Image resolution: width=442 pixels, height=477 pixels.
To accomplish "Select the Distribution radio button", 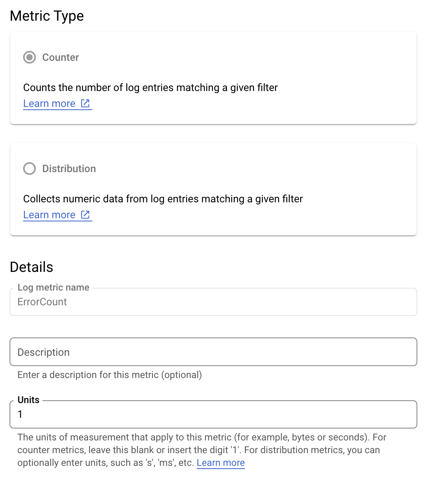I will tap(29, 169).
